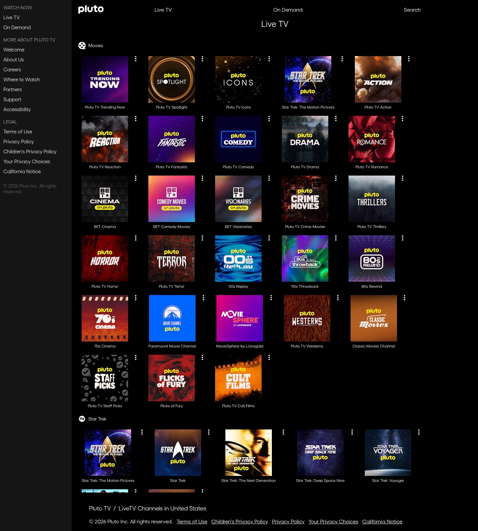Open options for Flicks of Fury

pos(202,357)
